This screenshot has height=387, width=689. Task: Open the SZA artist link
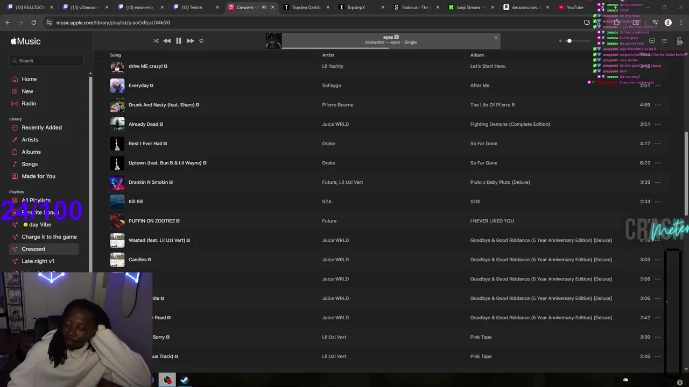(x=327, y=202)
